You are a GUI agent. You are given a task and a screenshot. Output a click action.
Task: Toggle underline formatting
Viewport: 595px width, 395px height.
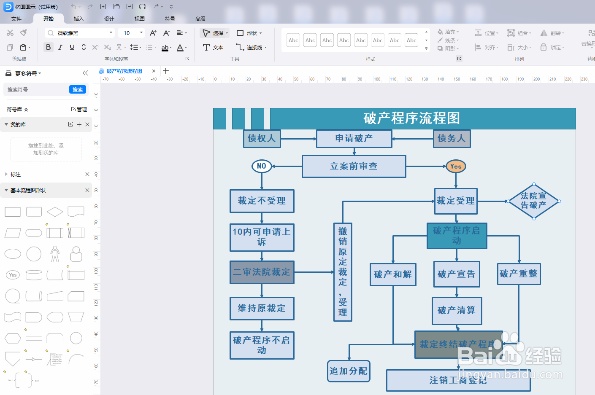71,47
